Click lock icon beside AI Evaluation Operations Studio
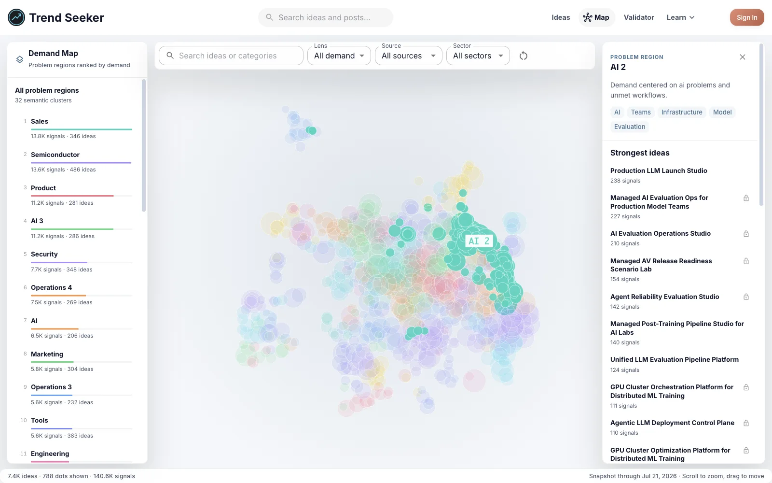This screenshot has width=772, height=483. coord(746,234)
